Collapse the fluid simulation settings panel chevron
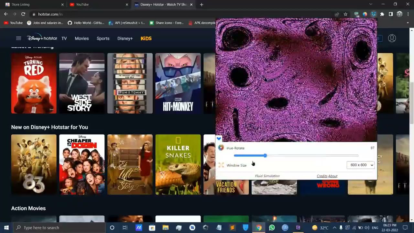This screenshot has height=233, width=414. [x=219, y=139]
